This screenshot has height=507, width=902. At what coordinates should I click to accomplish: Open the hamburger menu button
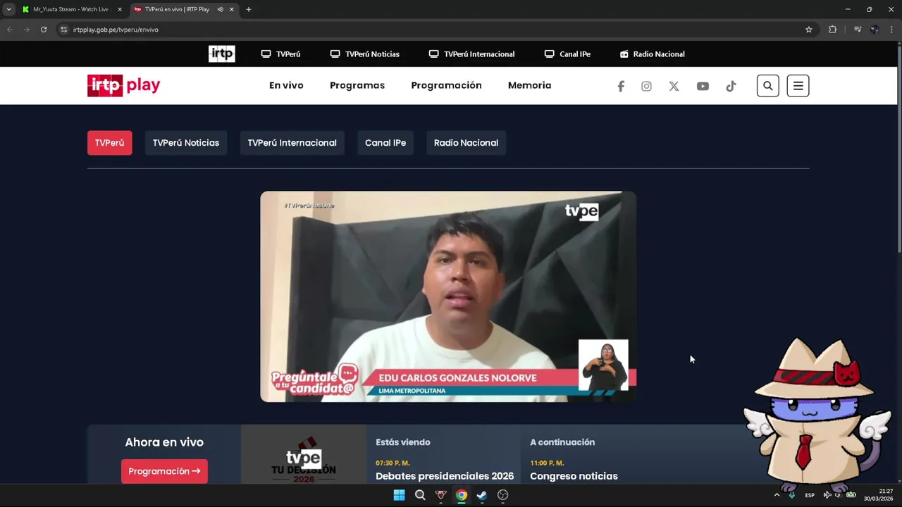point(798,86)
